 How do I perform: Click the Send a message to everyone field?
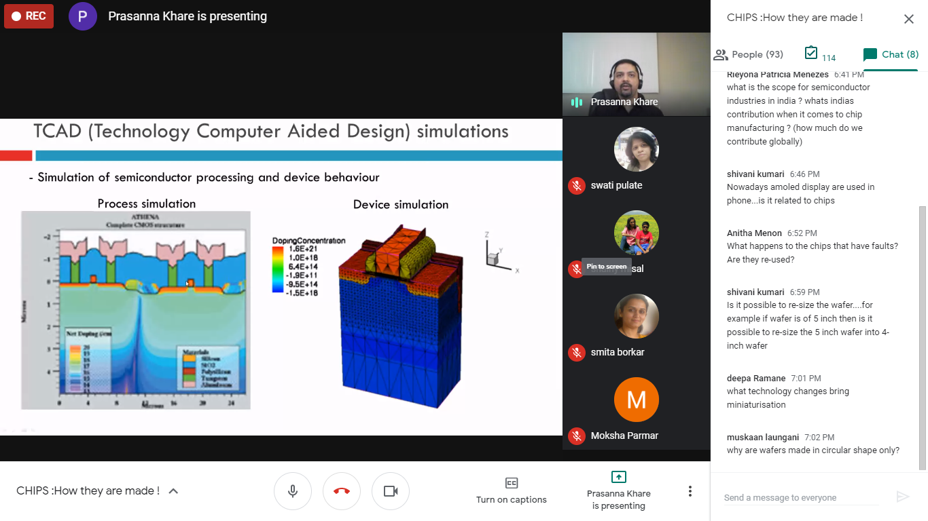coord(800,498)
